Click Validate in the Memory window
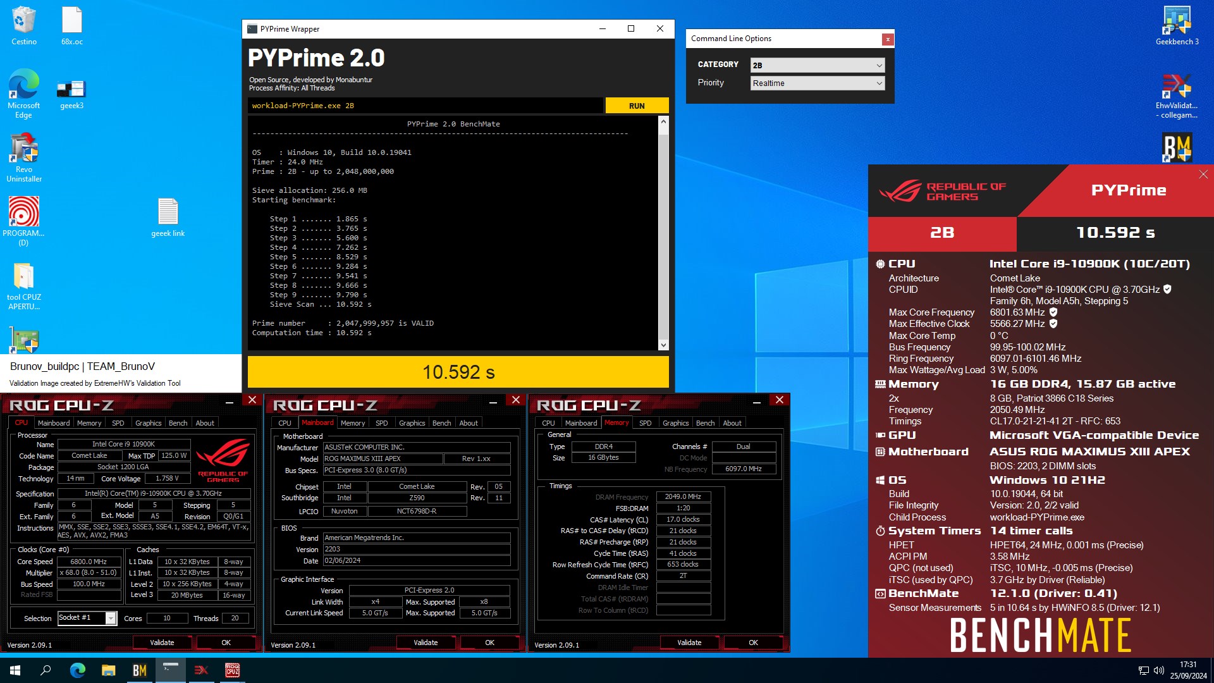The image size is (1214, 683). tap(689, 643)
